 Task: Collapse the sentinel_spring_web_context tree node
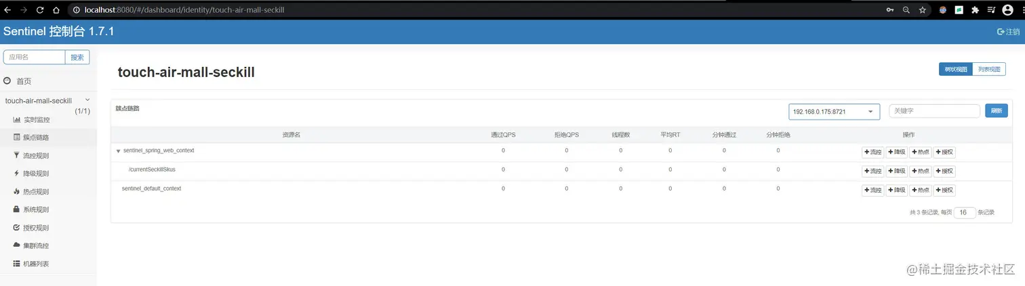(118, 151)
